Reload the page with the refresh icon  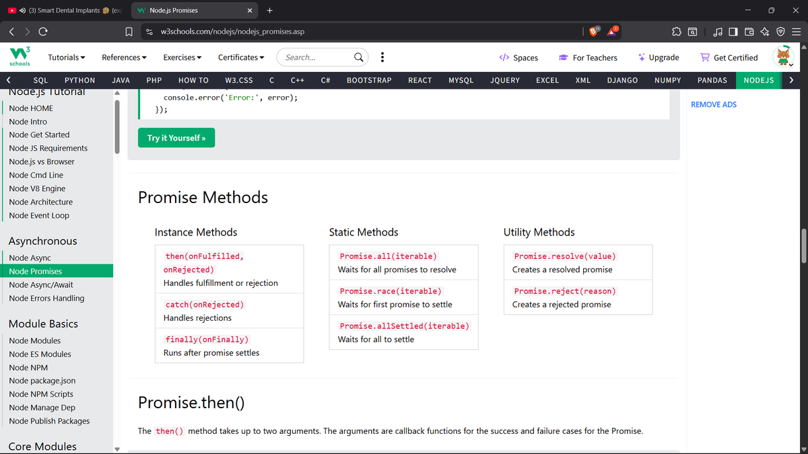43,32
